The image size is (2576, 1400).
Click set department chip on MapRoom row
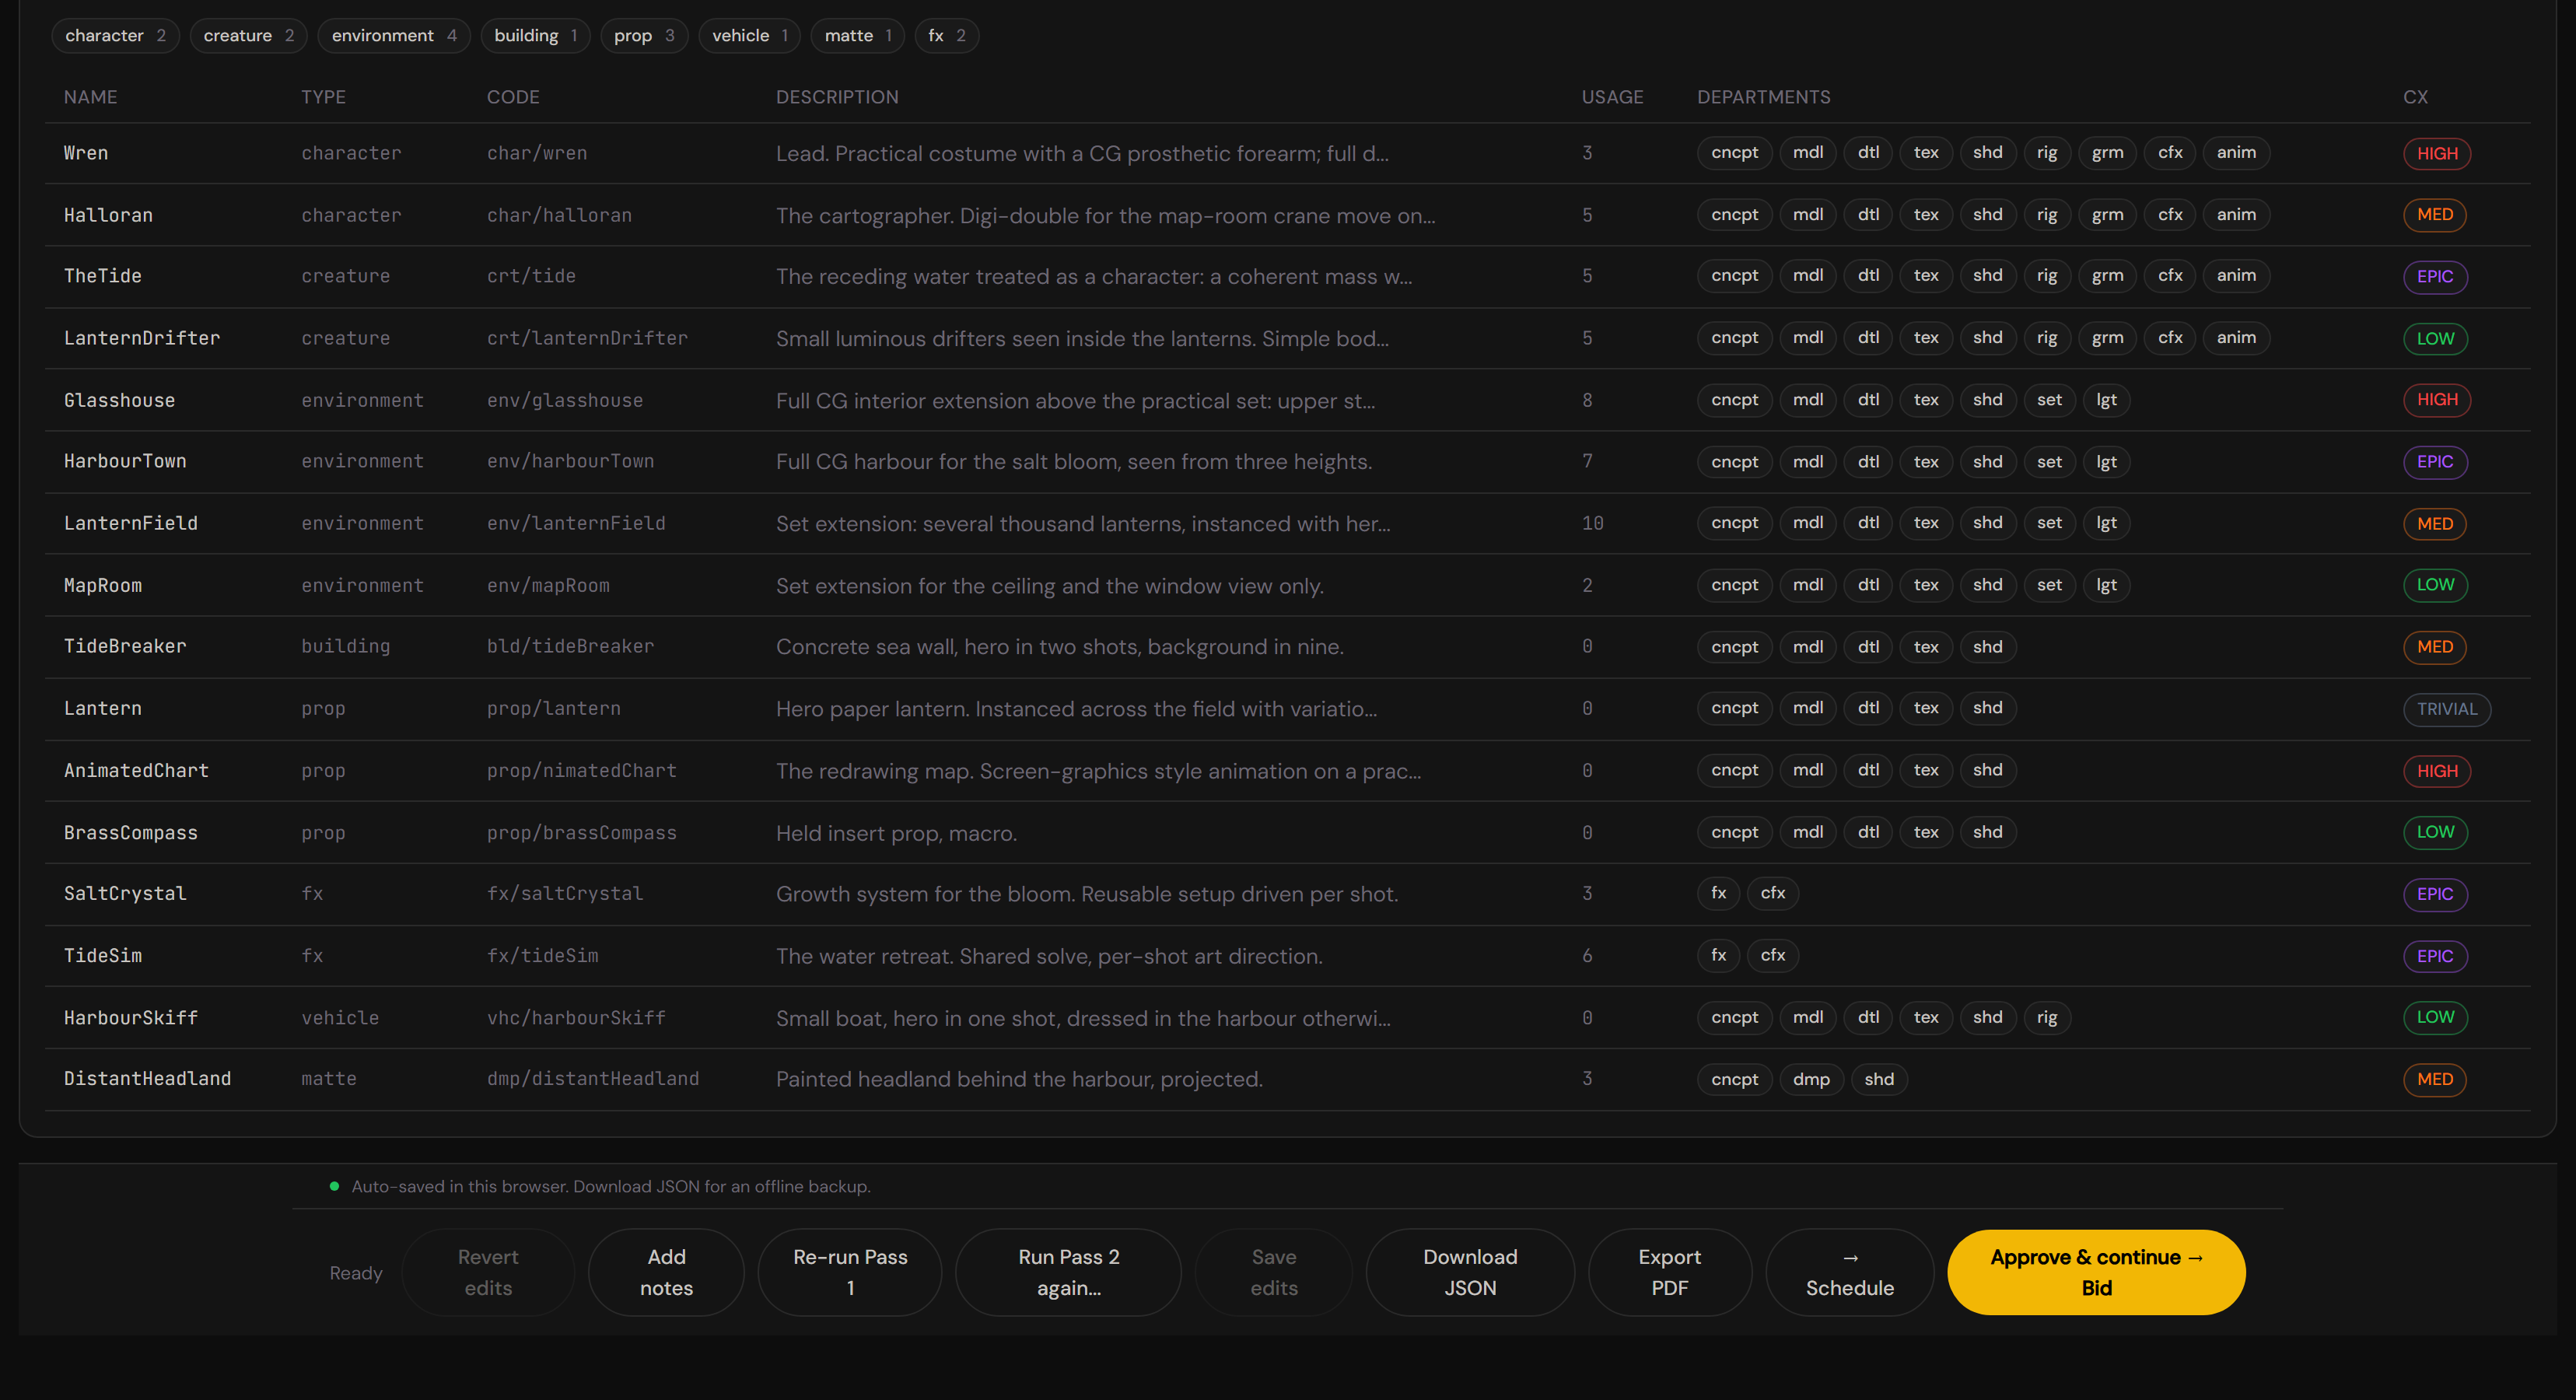coord(2049,585)
